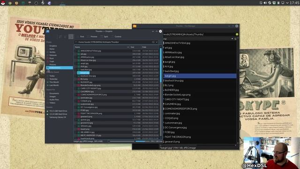Adjust the Dolphin status bar zoom slider

pos(121,141)
